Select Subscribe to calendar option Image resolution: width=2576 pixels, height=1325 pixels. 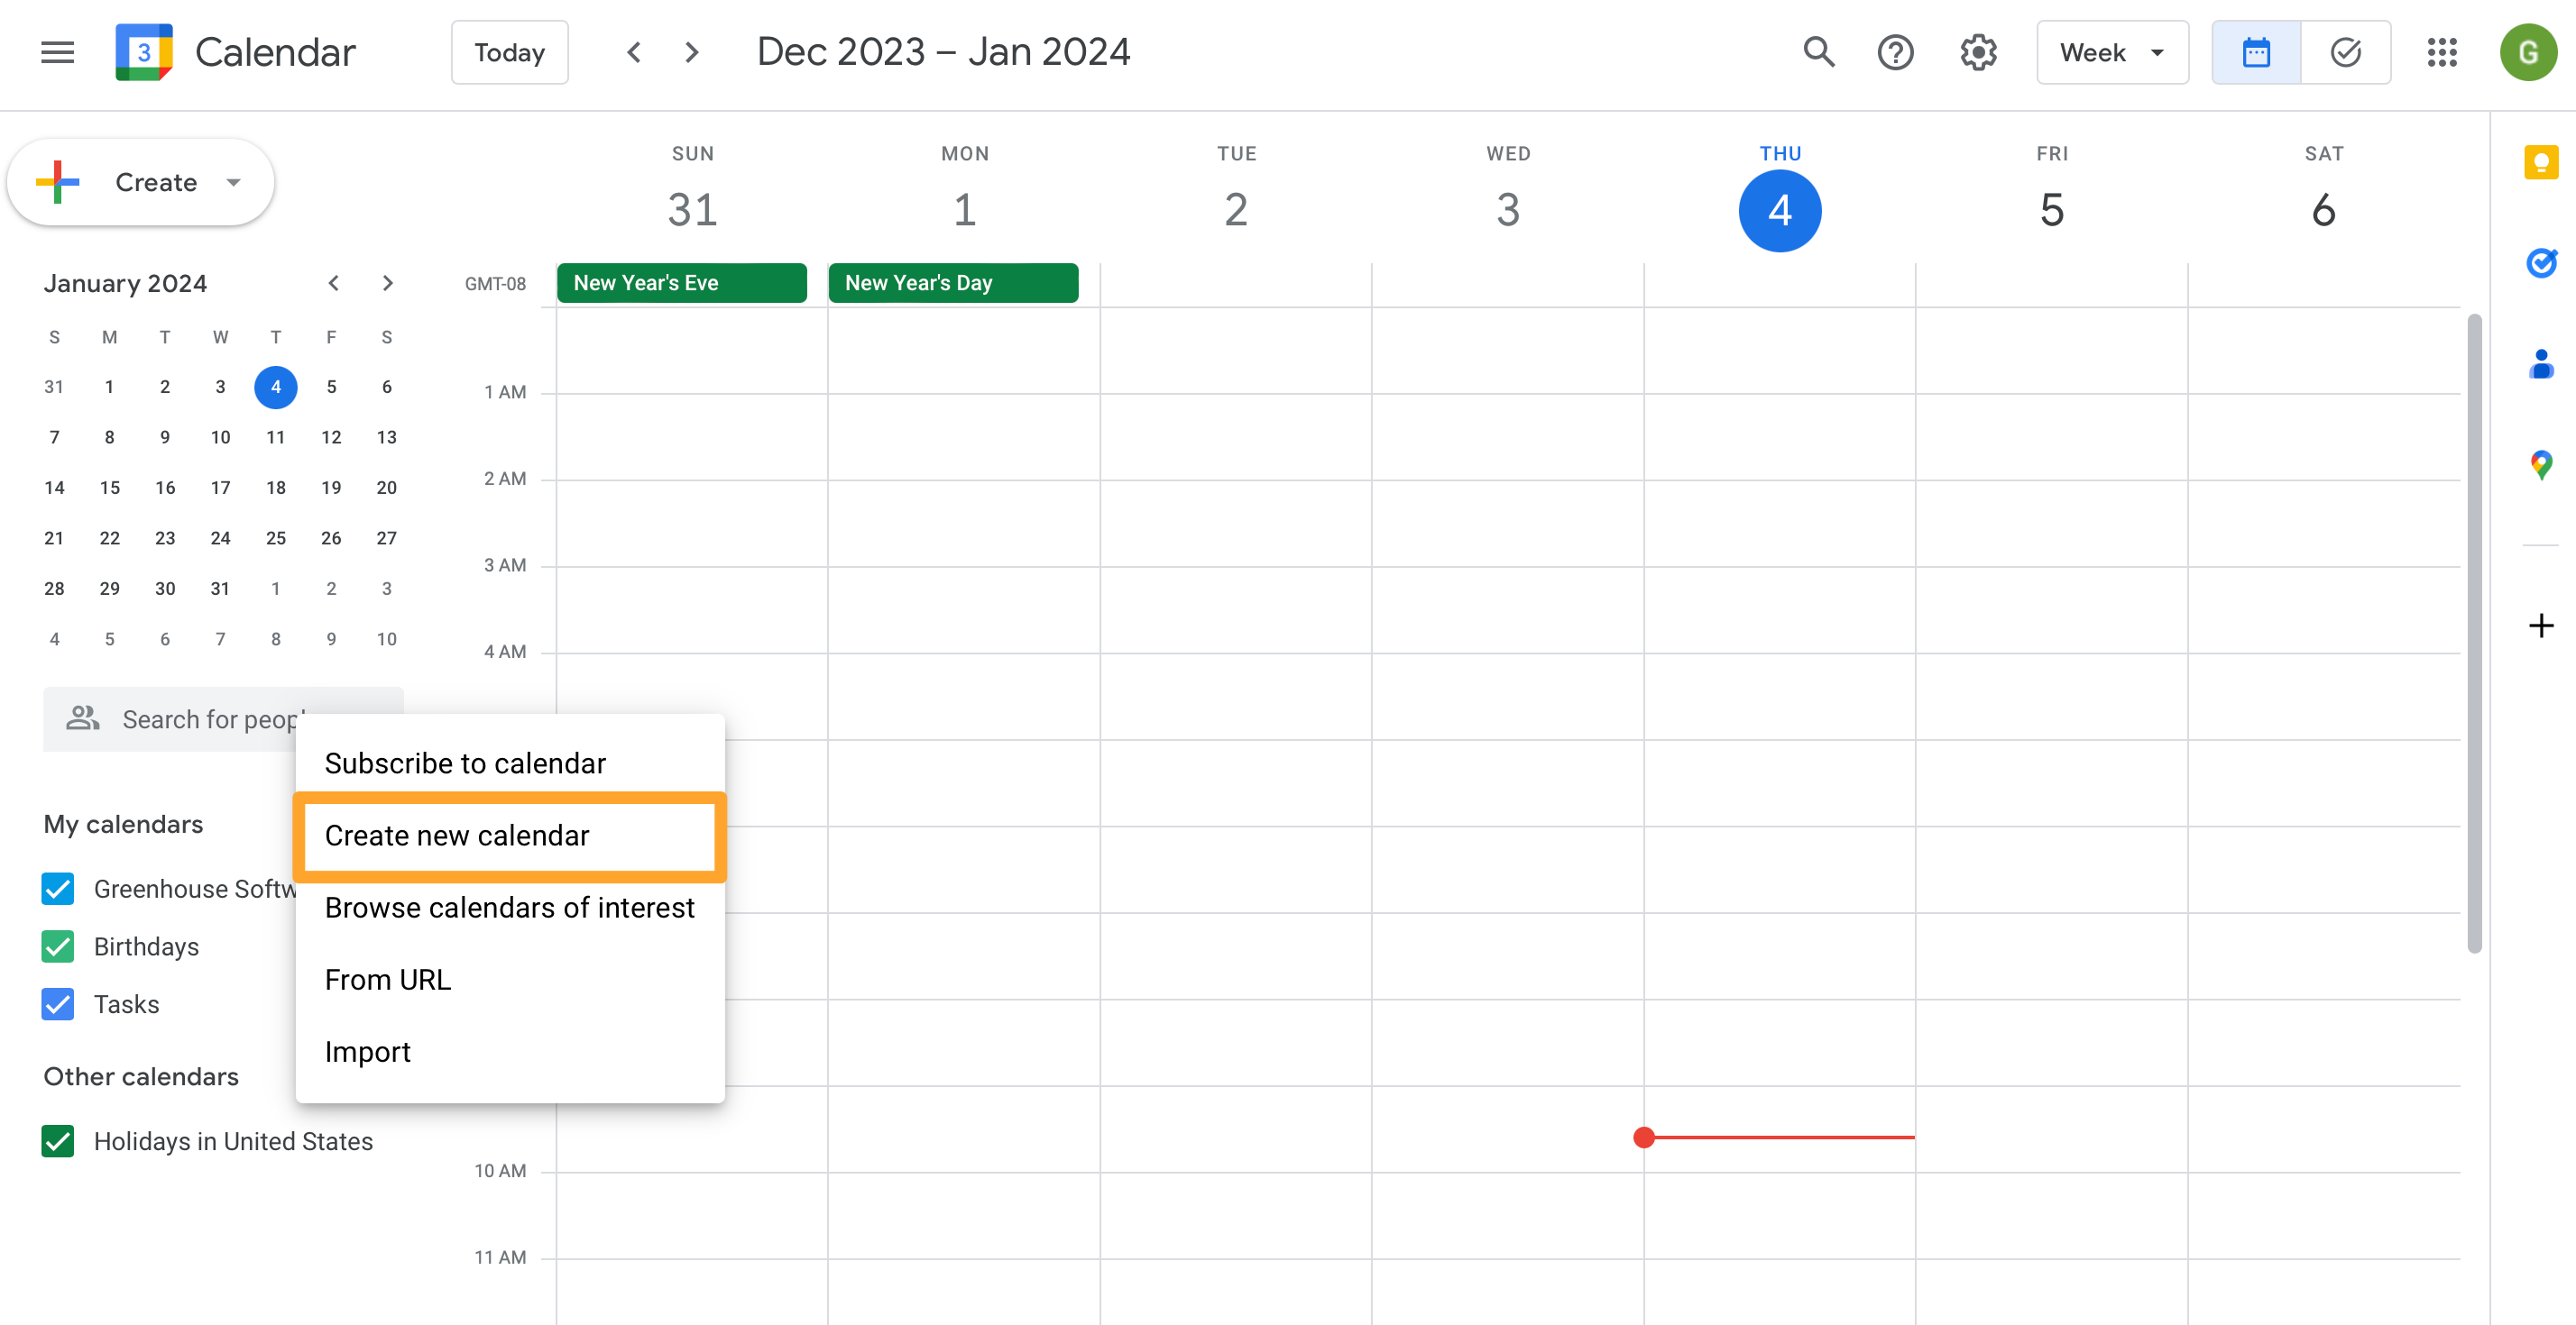(x=465, y=763)
